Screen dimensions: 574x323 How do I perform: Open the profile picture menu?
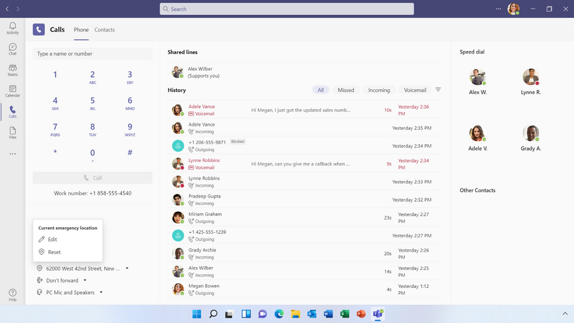[x=513, y=9]
